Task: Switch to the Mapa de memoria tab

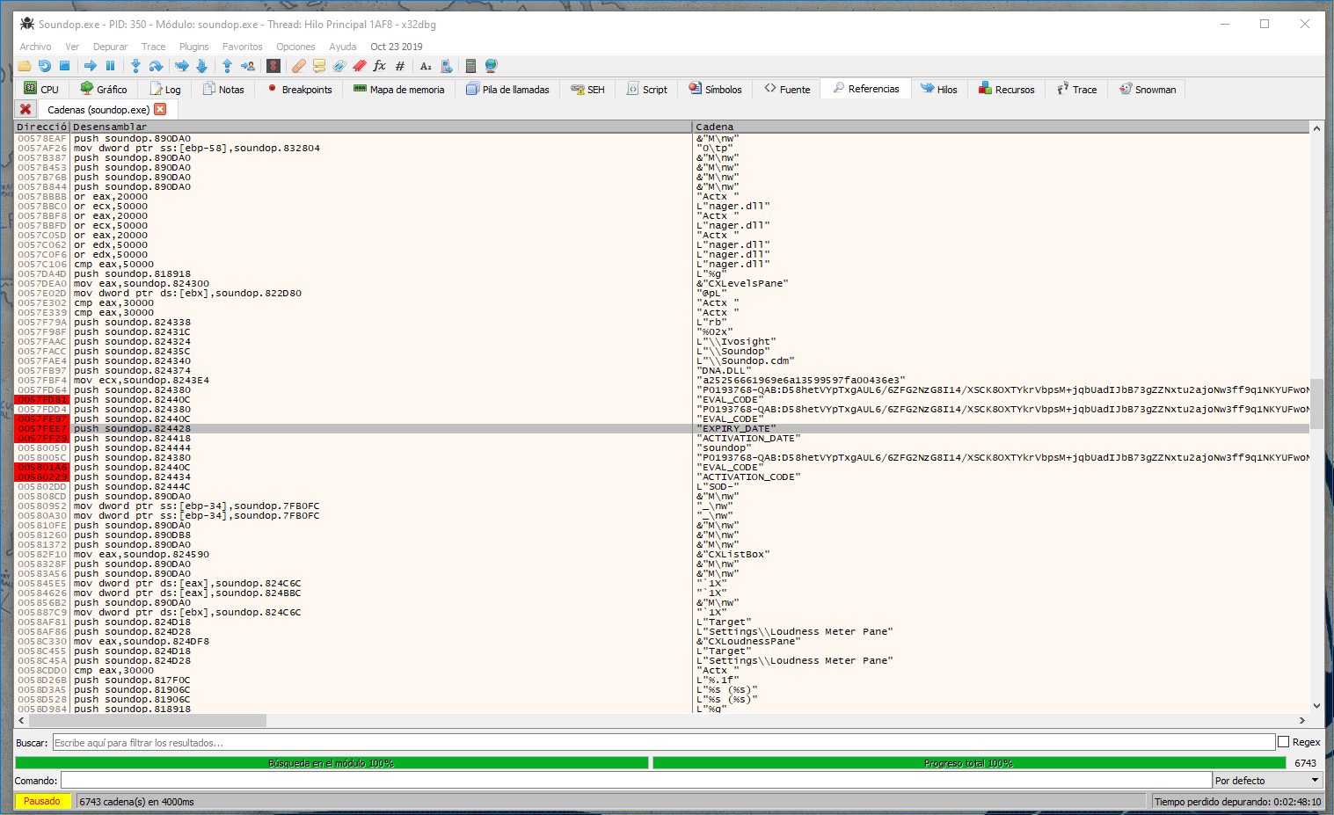Action: (399, 89)
